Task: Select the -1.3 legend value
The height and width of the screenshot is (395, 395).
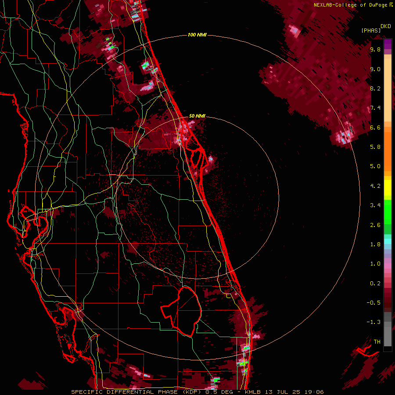Action: pos(373,322)
